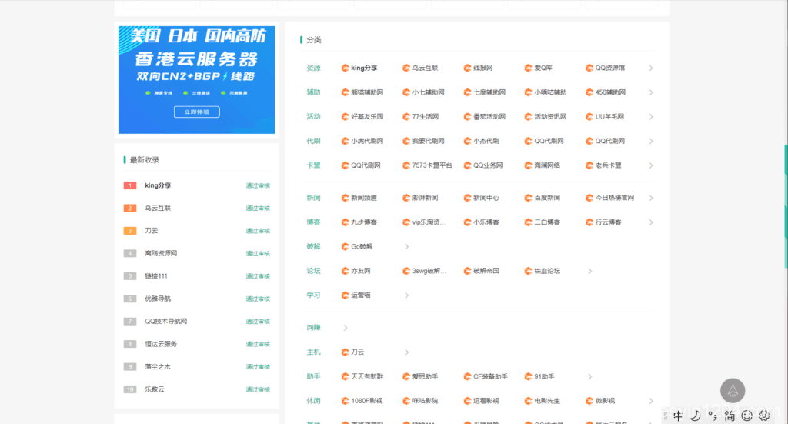
Task: Click the site icon next to 77生活网
Action: click(406, 117)
